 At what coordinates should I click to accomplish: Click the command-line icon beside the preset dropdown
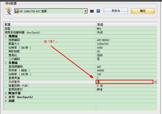click(92, 11)
